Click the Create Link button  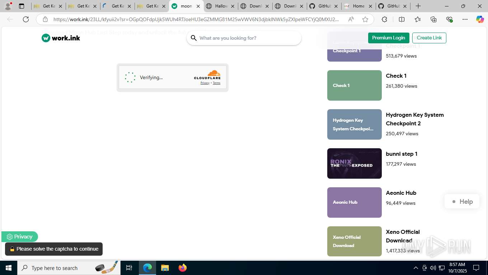pyautogui.click(x=429, y=38)
